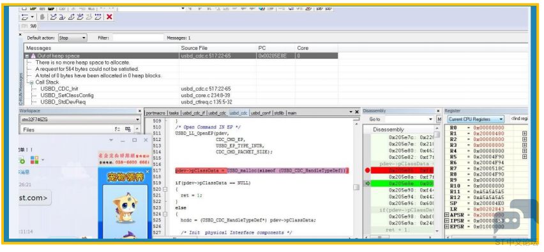Close the C-RUN Messages panel

pos(20,34)
